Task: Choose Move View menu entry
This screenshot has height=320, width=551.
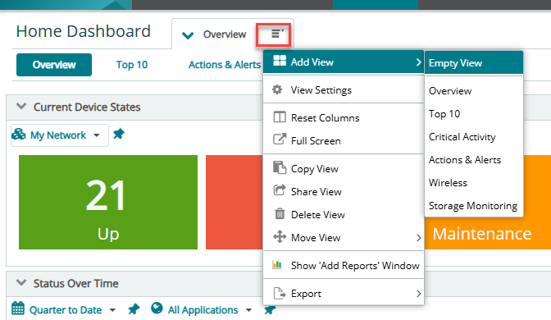Action: (x=344, y=238)
